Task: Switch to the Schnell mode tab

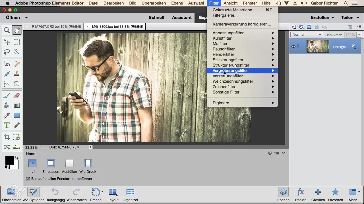Action: [156, 18]
